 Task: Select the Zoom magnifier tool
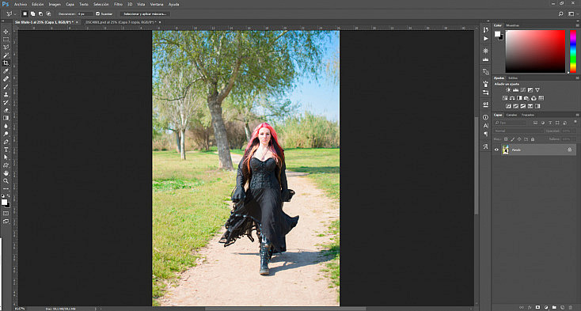pos(6,181)
